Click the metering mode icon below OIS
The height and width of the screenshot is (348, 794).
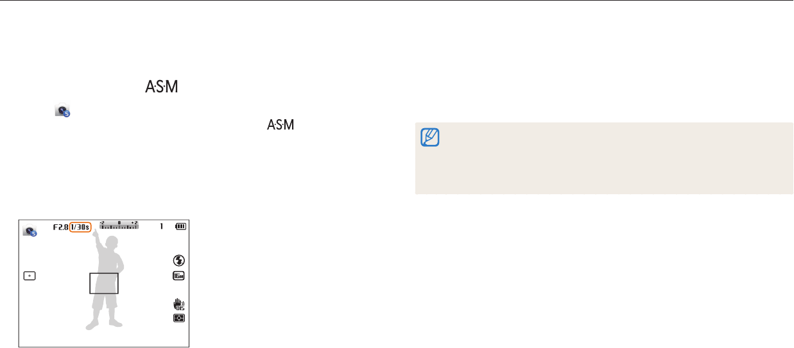179,318
